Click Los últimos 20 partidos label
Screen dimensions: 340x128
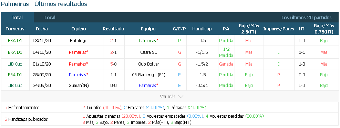tap(306, 17)
